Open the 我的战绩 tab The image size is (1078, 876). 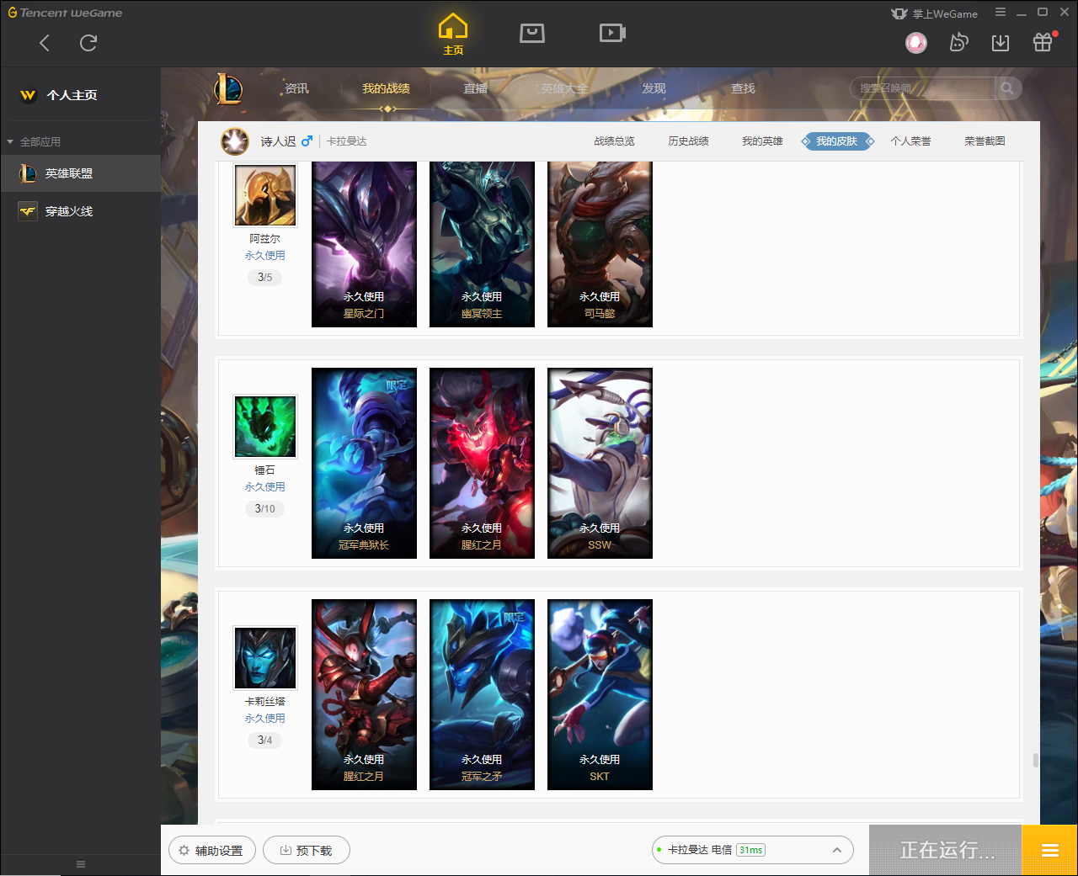(x=386, y=88)
